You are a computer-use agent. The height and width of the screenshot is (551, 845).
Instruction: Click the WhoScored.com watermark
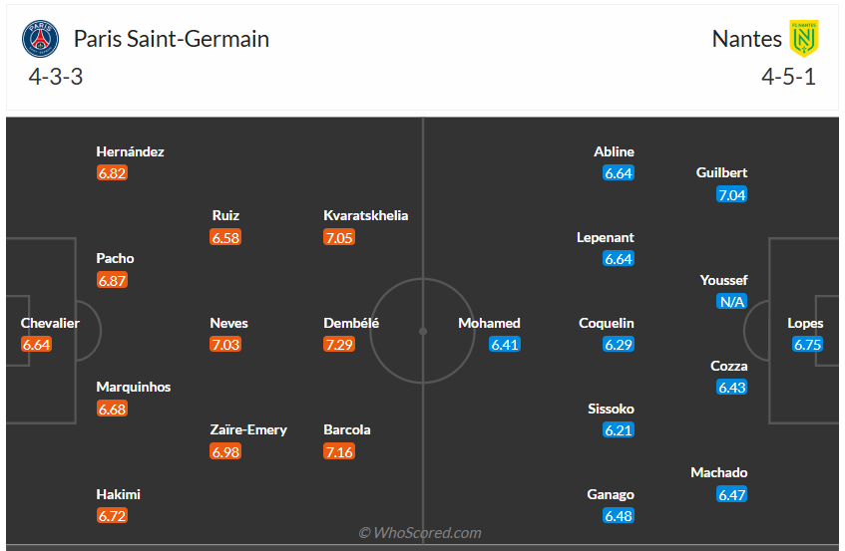[x=420, y=533]
